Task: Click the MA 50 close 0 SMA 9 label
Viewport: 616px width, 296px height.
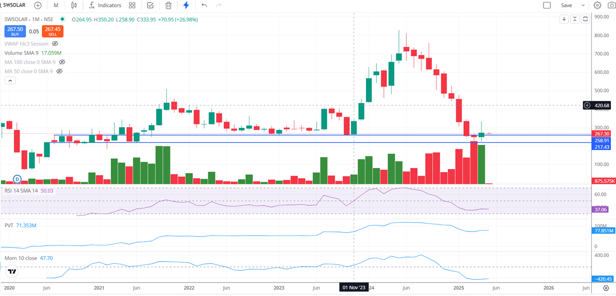Action: coord(29,71)
